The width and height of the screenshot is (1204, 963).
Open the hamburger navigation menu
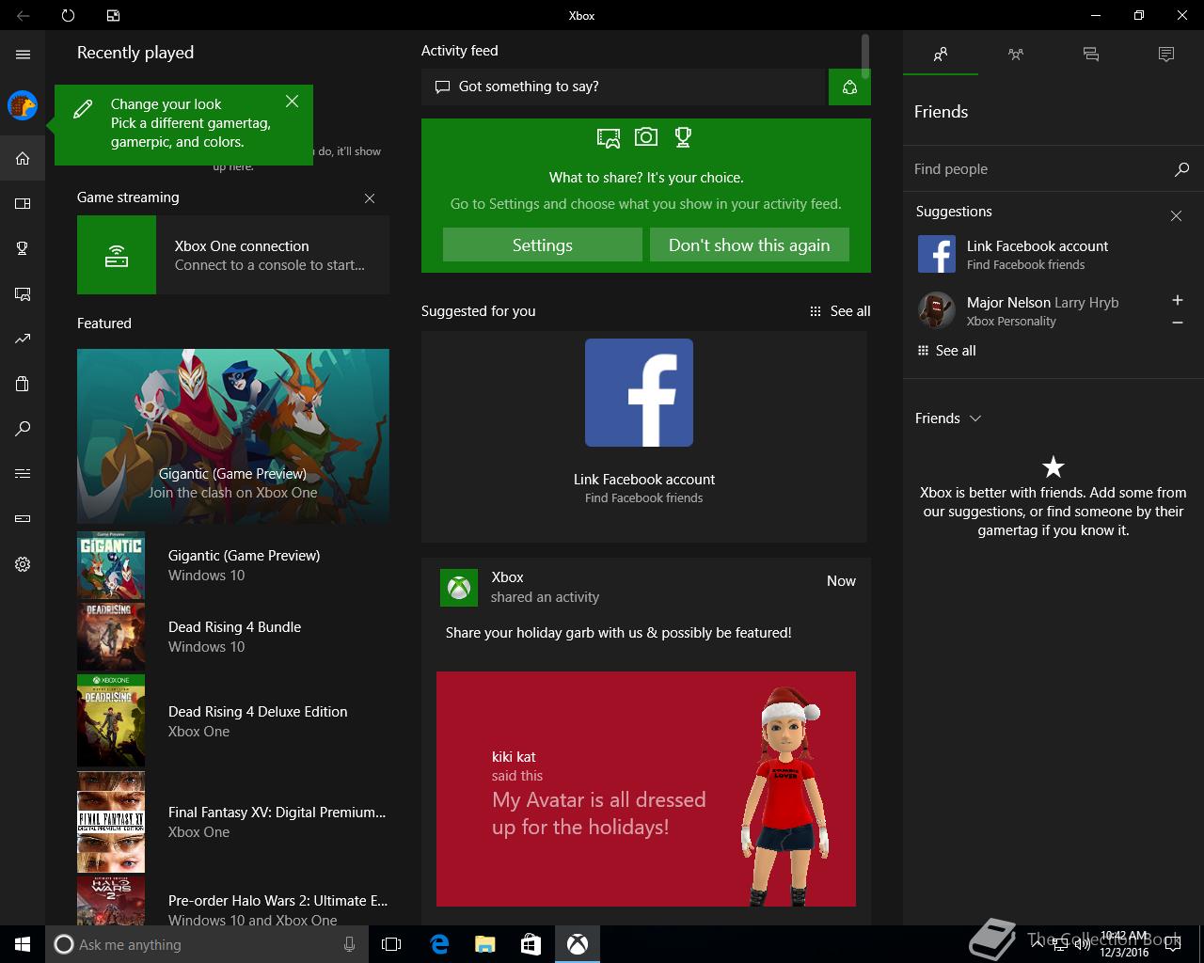[23, 55]
